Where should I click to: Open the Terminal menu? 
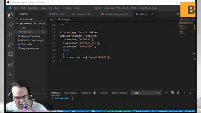67,8
